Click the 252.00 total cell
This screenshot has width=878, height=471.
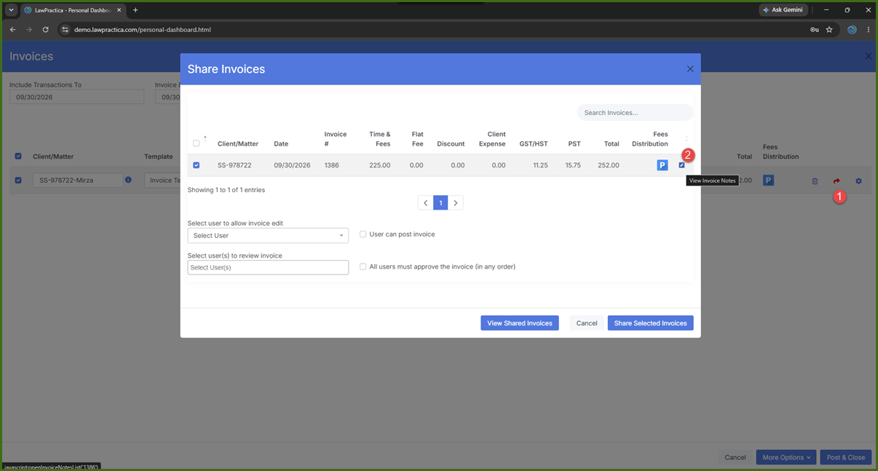coord(609,165)
